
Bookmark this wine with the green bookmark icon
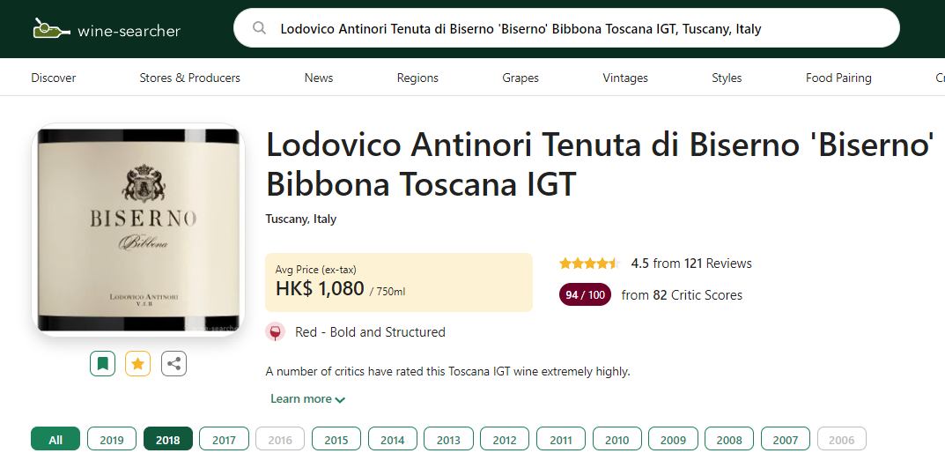click(103, 363)
